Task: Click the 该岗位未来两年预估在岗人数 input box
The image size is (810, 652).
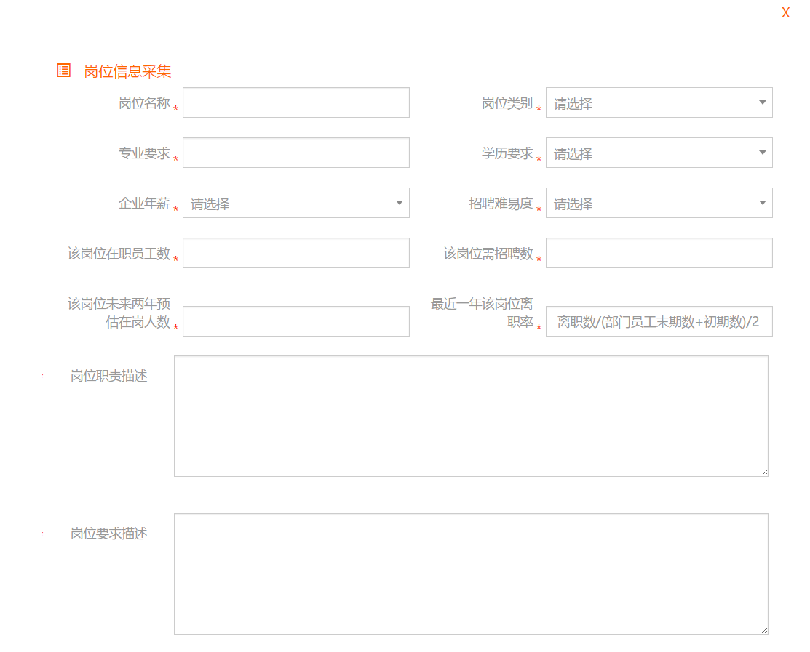Action: click(x=295, y=321)
